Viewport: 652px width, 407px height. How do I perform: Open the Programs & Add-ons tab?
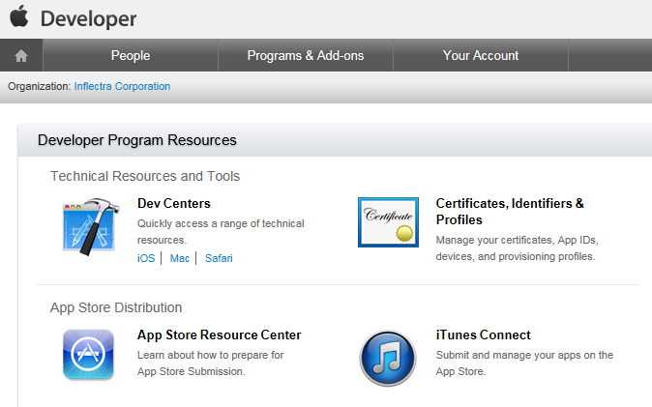point(306,55)
